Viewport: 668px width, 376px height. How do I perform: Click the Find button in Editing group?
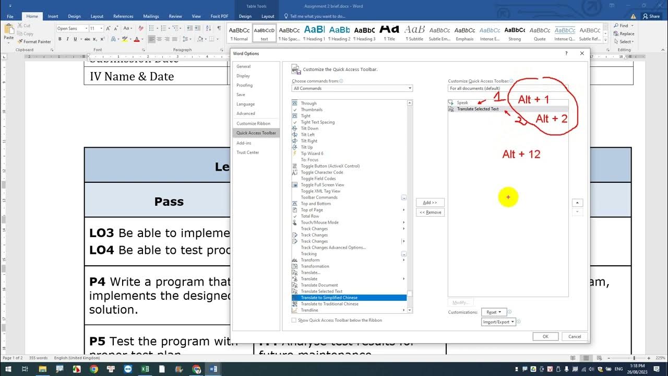(x=624, y=26)
